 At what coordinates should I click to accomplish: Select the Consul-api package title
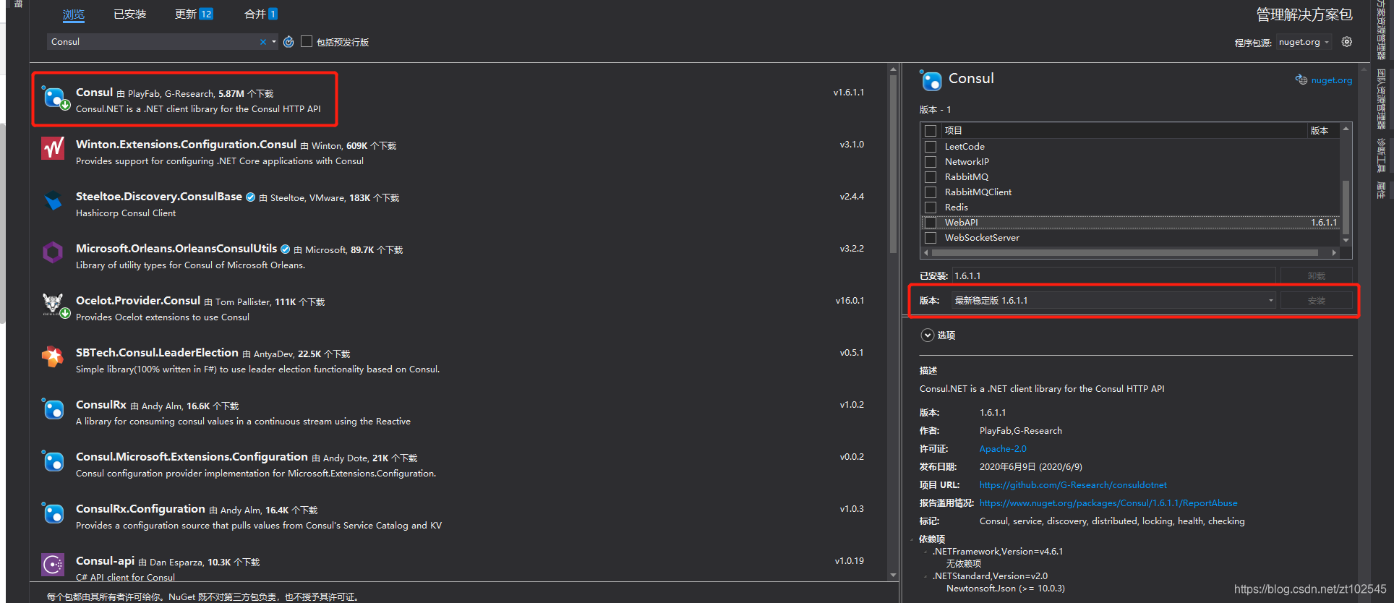[x=105, y=561]
